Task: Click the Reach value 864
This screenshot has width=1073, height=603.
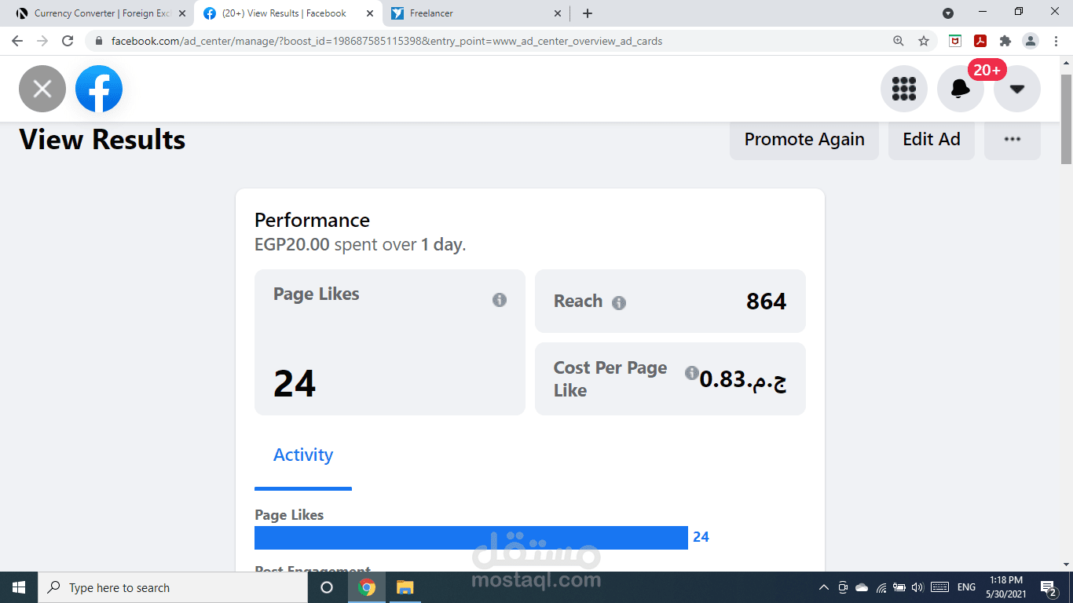Action: 766,301
